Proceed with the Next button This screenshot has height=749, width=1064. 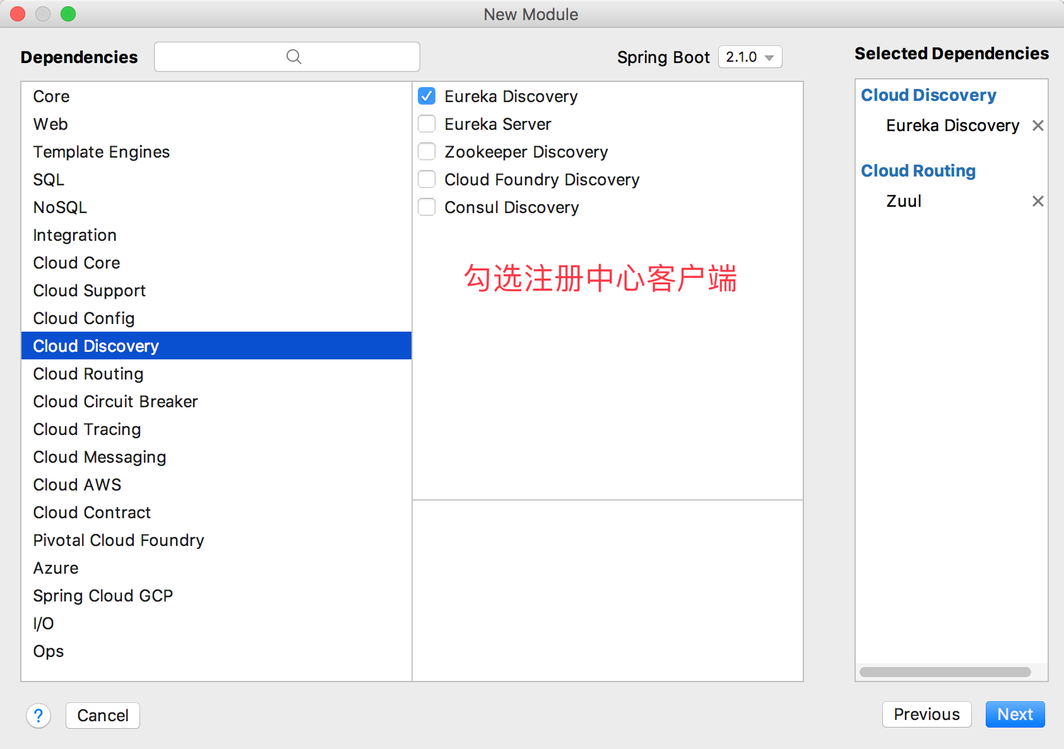pos(1015,714)
